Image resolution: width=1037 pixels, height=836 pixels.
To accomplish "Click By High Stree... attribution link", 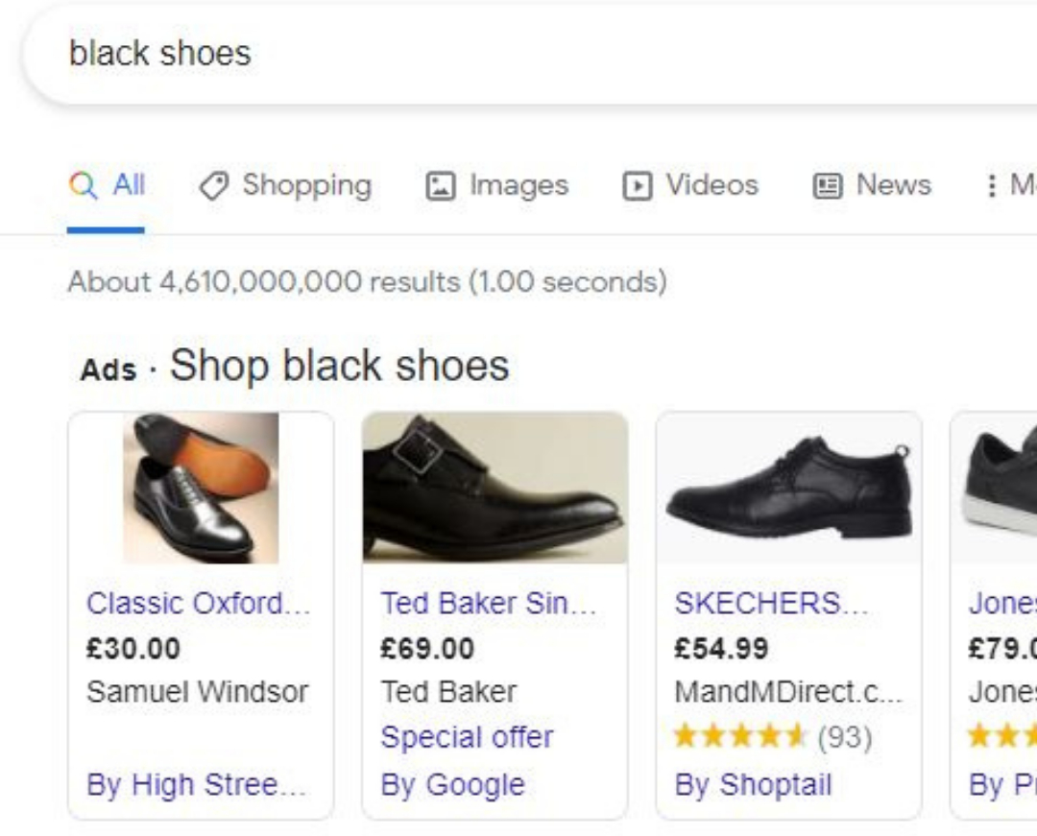I will click(196, 784).
